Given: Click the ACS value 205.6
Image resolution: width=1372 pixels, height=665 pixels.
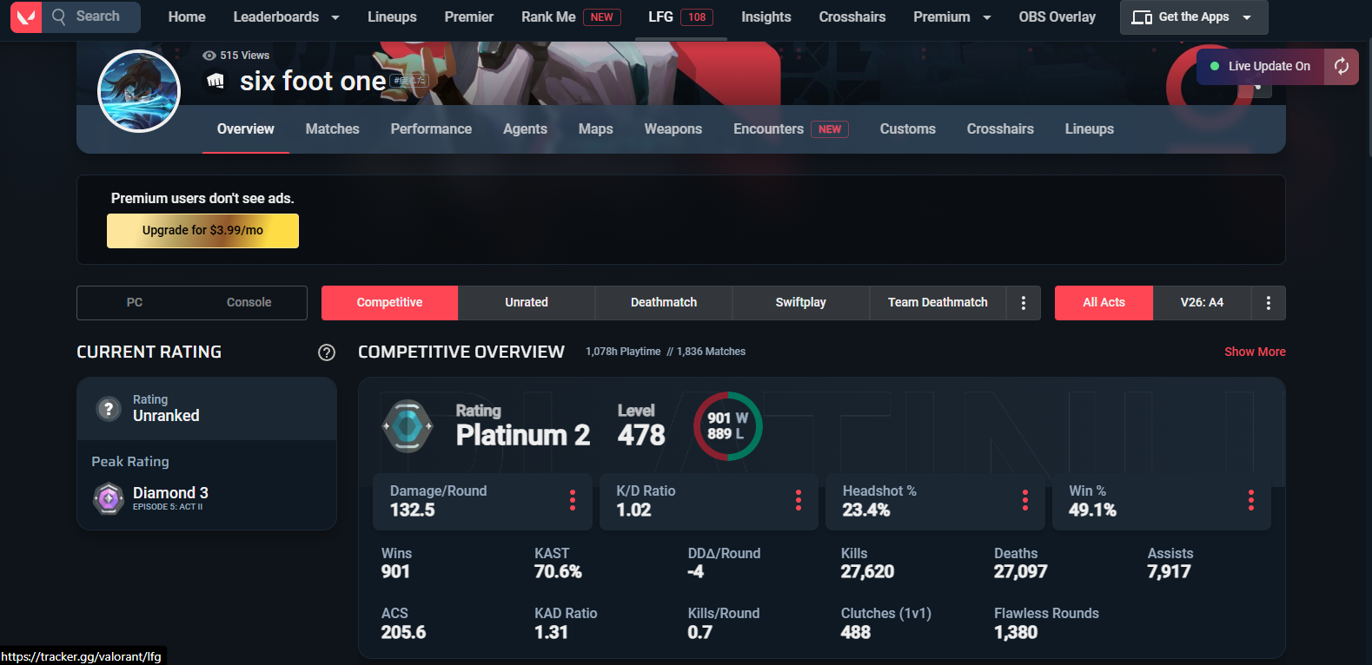Looking at the screenshot, I should click(403, 632).
